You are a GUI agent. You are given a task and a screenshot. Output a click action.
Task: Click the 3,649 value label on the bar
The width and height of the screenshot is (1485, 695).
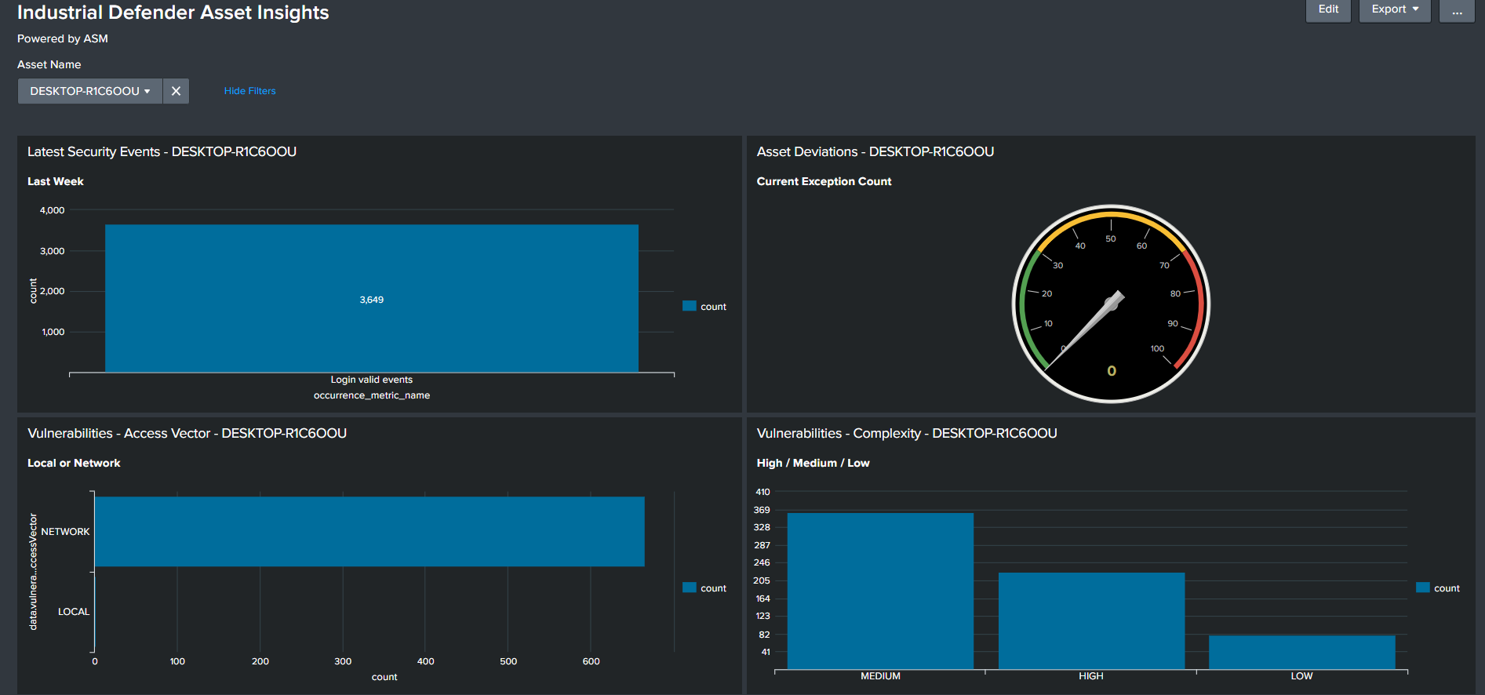pos(372,300)
